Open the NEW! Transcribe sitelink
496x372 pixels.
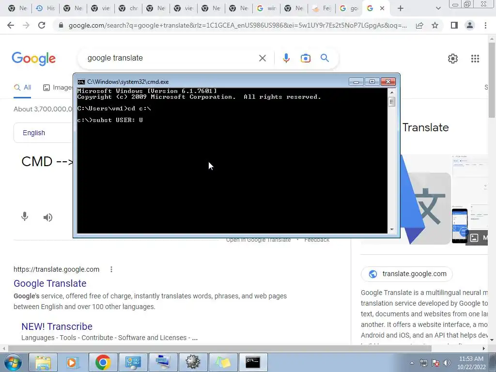pos(57,326)
